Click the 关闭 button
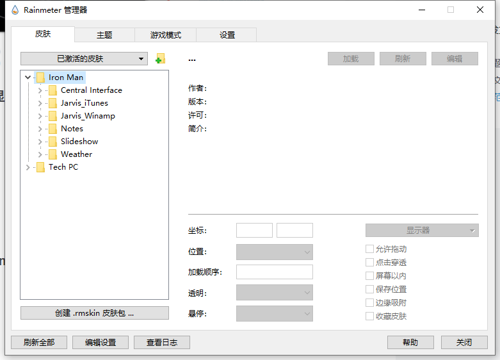500x360 pixels. 464,343
